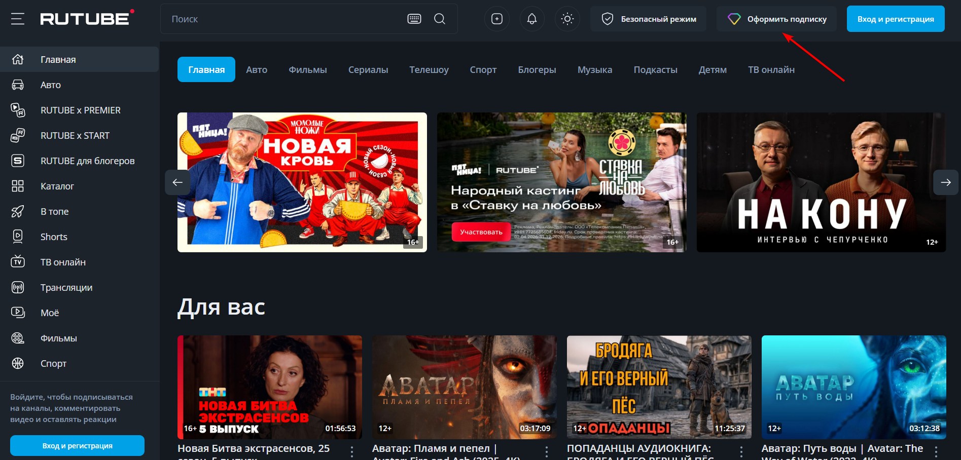Open the notifications bell icon
Viewport: 961px width, 460px height.
532,19
